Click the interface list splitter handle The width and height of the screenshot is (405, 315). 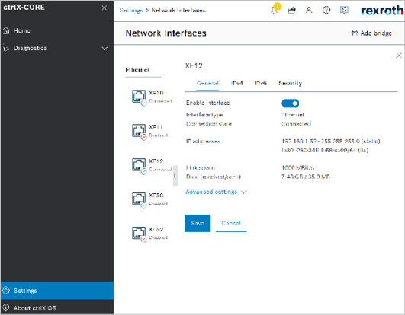pyautogui.click(x=175, y=176)
